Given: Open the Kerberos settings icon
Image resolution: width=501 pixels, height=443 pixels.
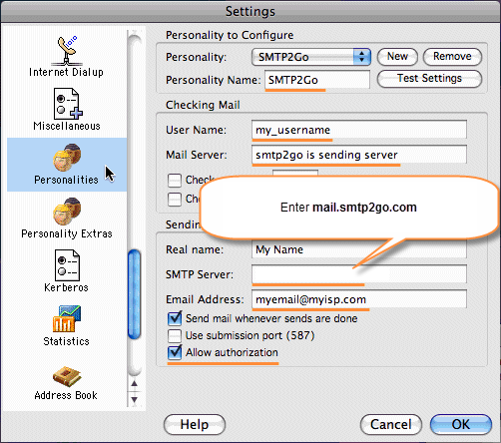Looking at the screenshot, I should 67,265.
